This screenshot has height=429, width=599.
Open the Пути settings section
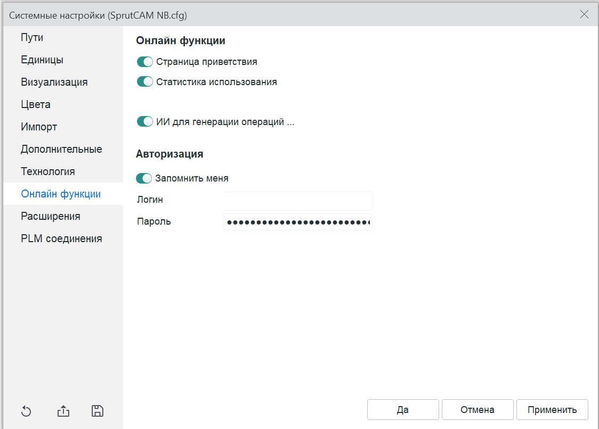(x=32, y=37)
